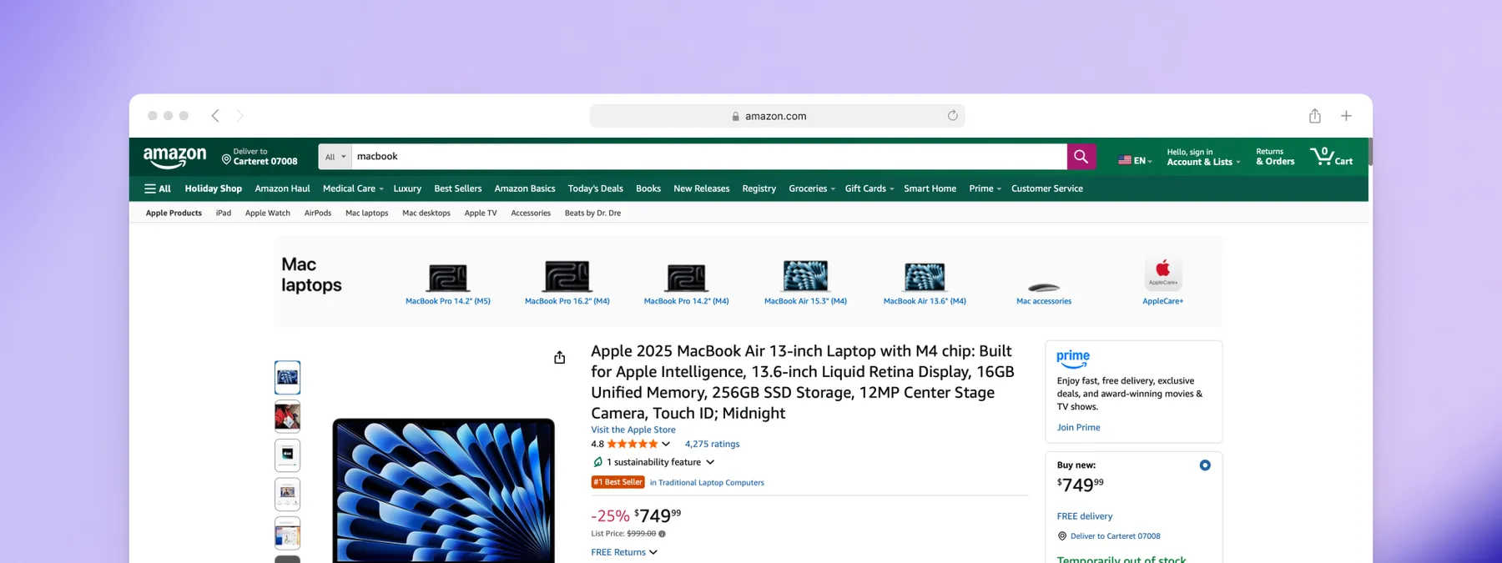Screen dimensions: 1502x563
Task: Select the second product thumbnail with red image
Action: click(x=287, y=416)
